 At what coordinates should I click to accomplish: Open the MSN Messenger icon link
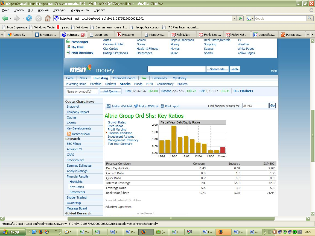click(x=68, y=42)
